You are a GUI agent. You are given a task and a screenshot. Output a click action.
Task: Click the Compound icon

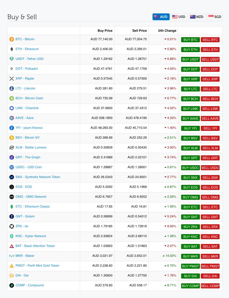(11, 286)
